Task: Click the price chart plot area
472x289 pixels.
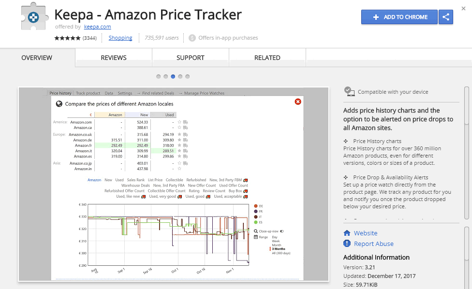Action: [x=168, y=235]
